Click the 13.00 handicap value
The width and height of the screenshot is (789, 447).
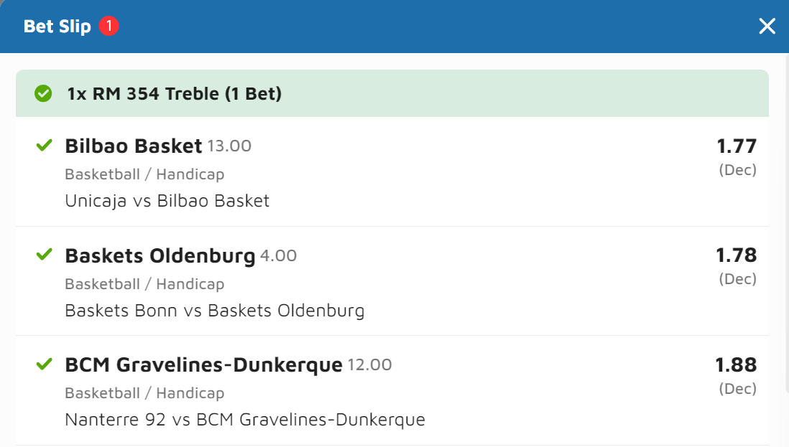click(229, 146)
